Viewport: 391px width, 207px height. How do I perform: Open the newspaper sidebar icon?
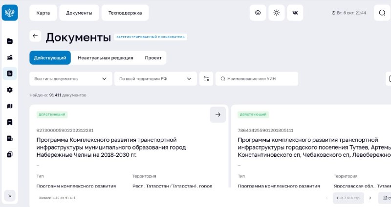[10, 138]
